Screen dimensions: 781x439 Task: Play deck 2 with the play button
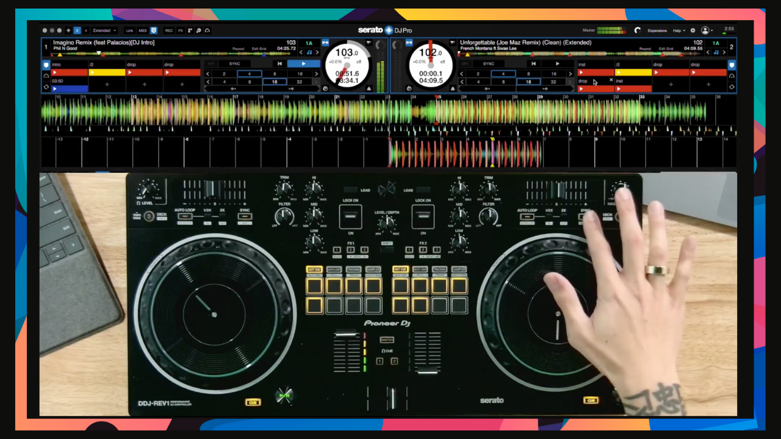pyautogui.click(x=557, y=63)
